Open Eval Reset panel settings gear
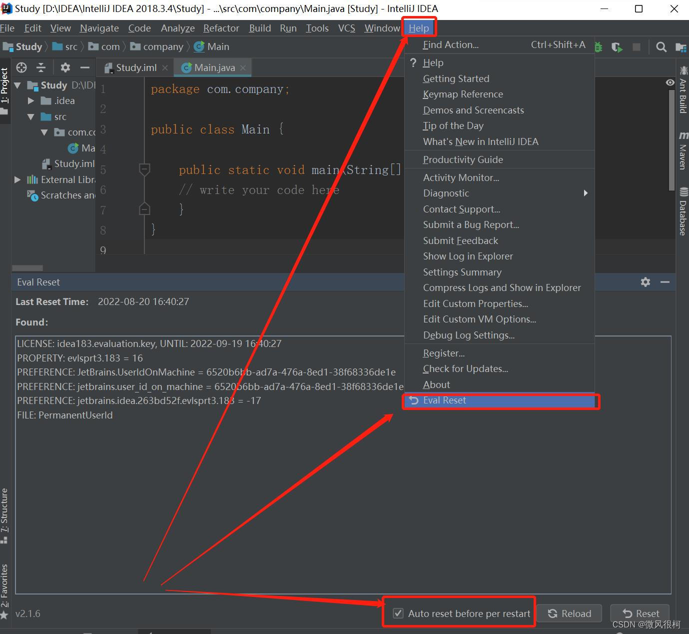Image resolution: width=689 pixels, height=634 pixels. (646, 282)
